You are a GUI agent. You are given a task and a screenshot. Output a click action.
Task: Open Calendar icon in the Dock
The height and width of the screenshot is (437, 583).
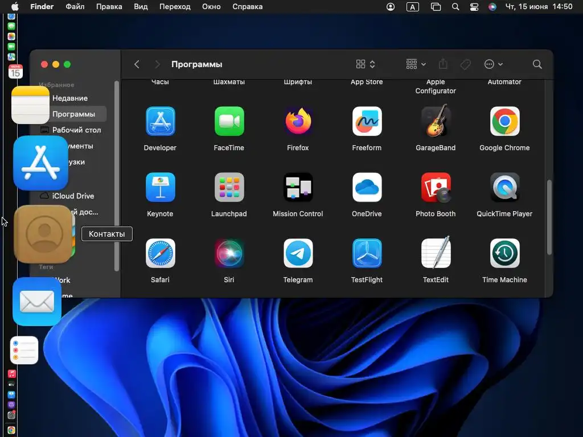point(15,71)
